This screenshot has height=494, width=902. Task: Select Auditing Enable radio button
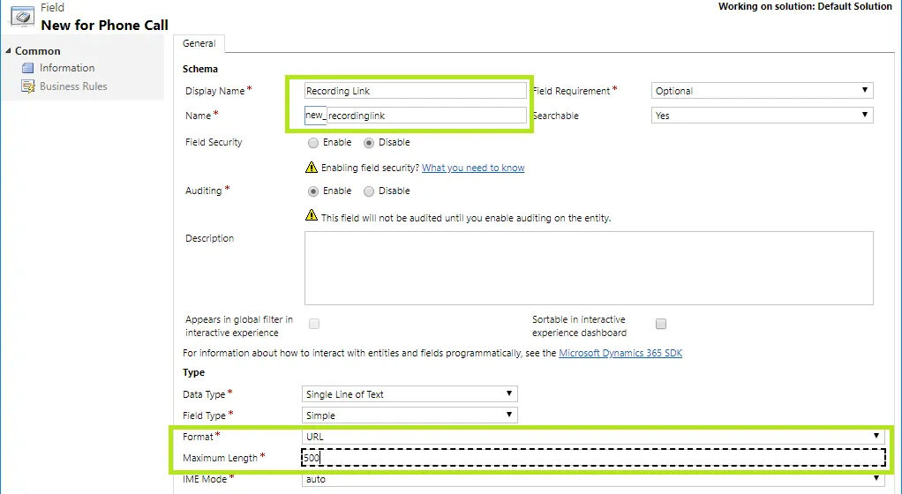click(313, 191)
